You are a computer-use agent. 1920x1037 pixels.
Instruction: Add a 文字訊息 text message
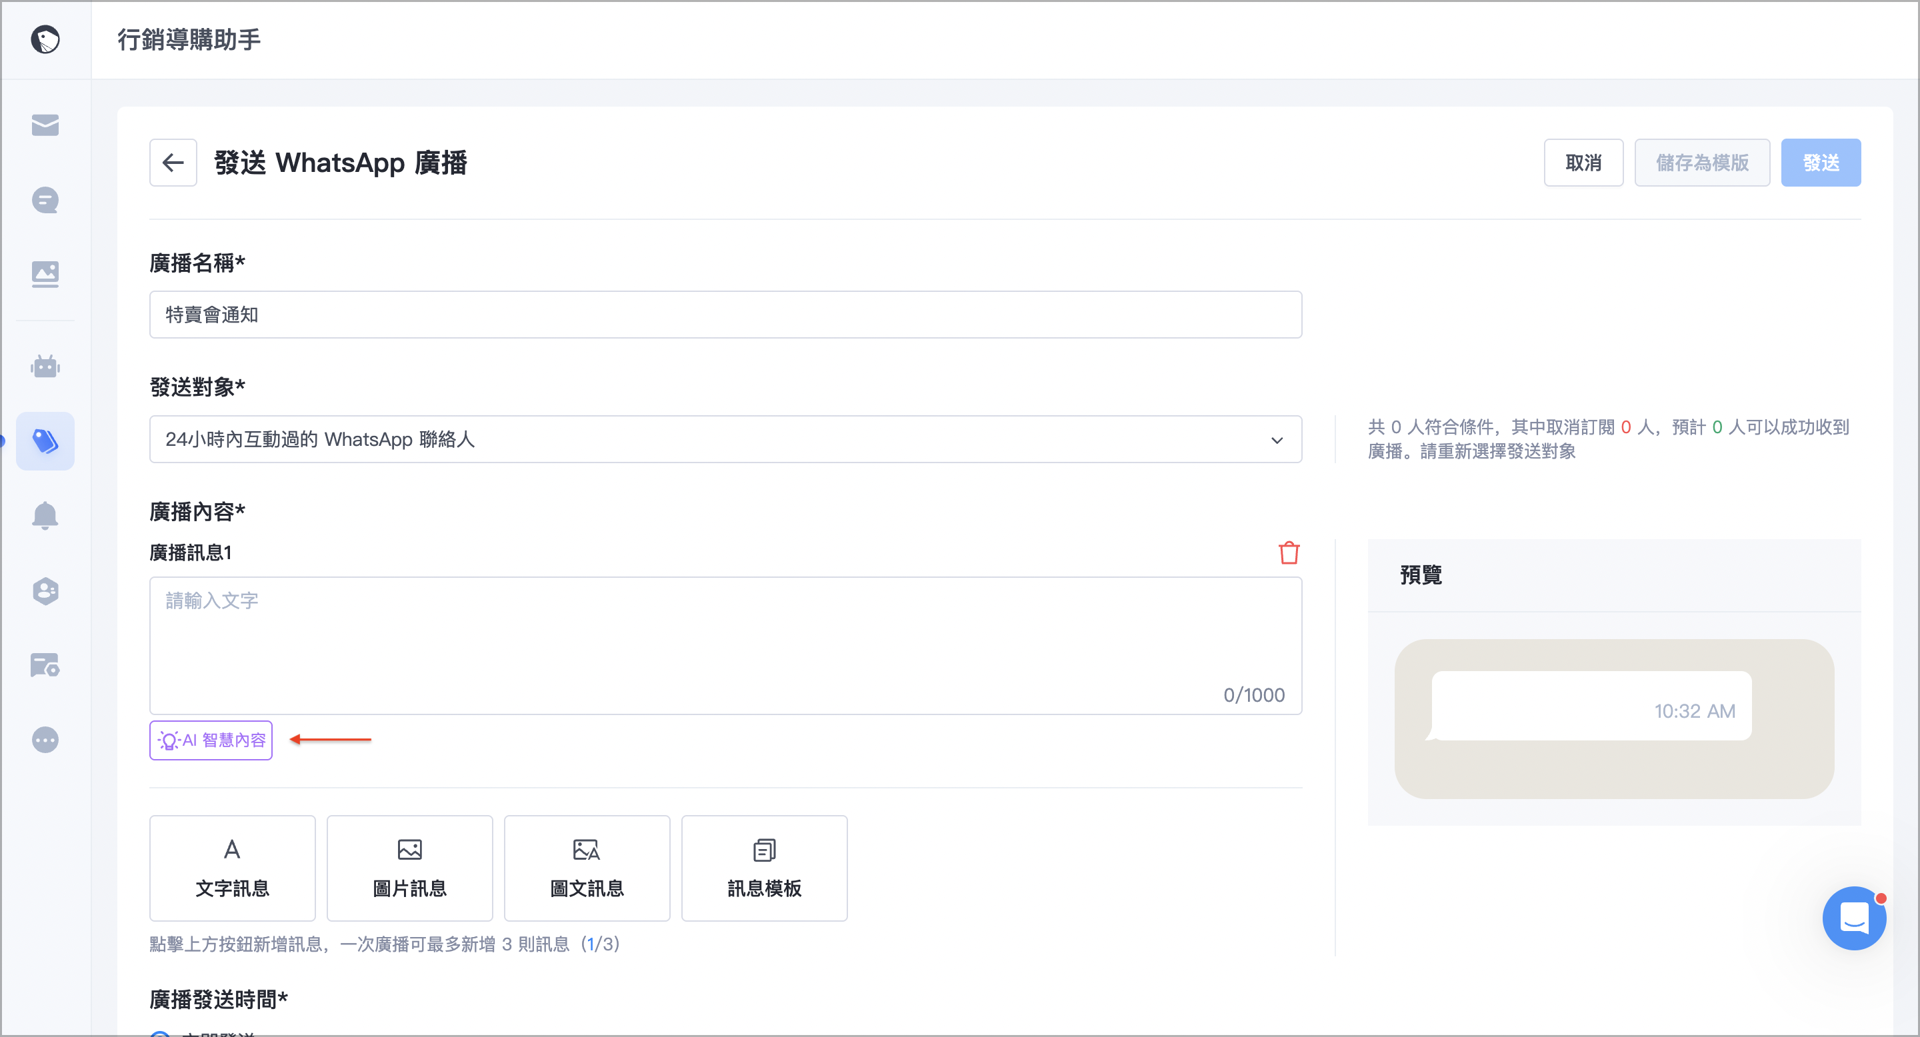tap(233, 868)
